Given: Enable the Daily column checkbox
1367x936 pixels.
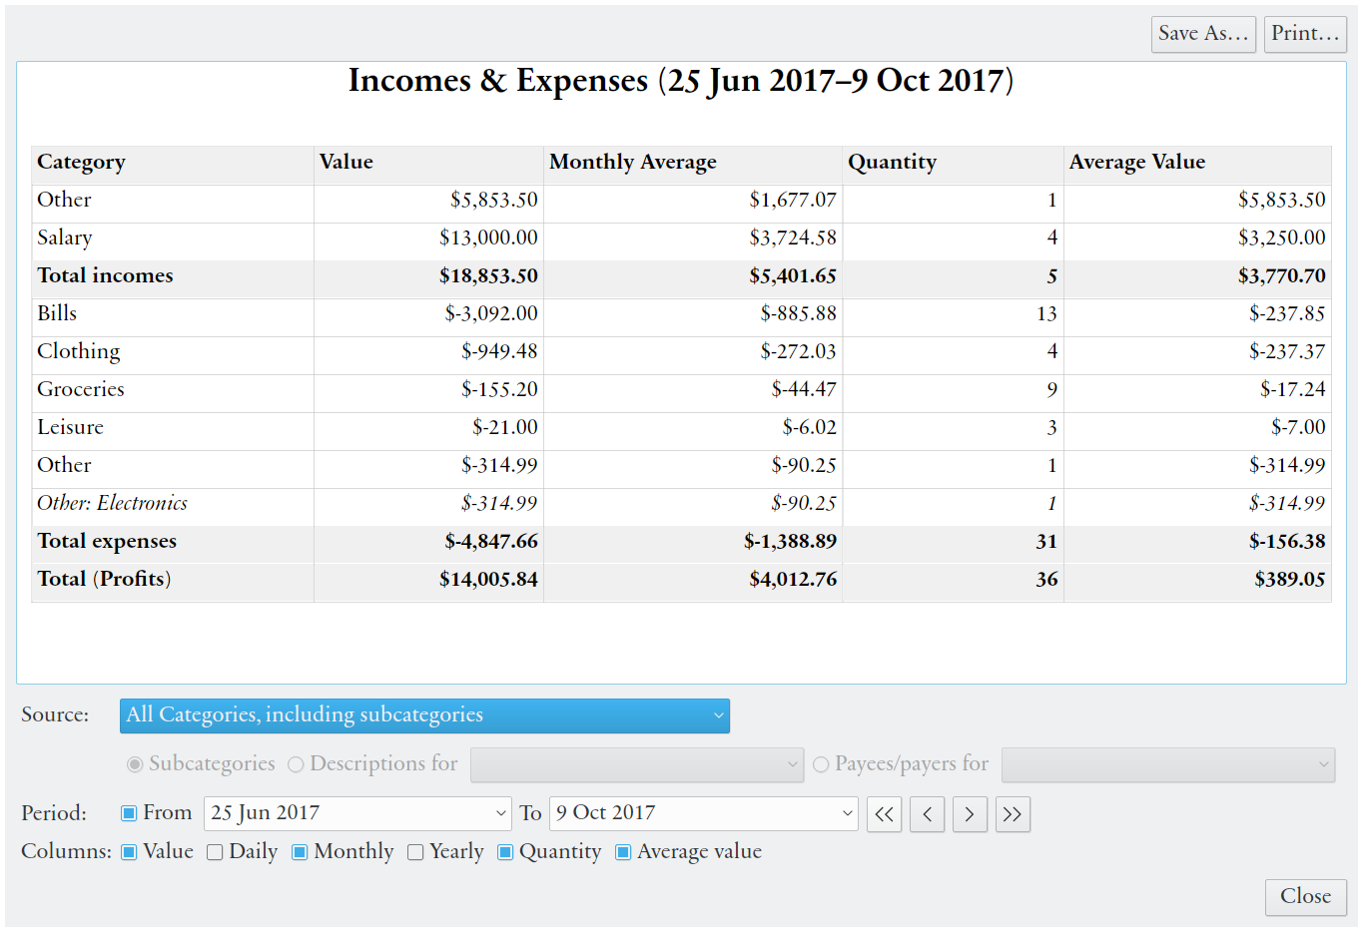Looking at the screenshot, I should 215,852.
